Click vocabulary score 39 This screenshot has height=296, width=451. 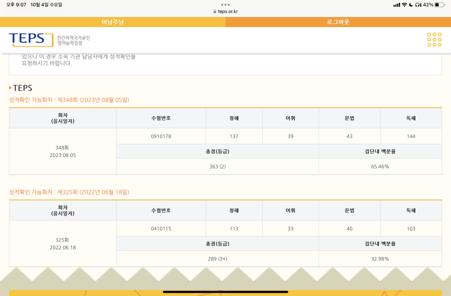291,136
